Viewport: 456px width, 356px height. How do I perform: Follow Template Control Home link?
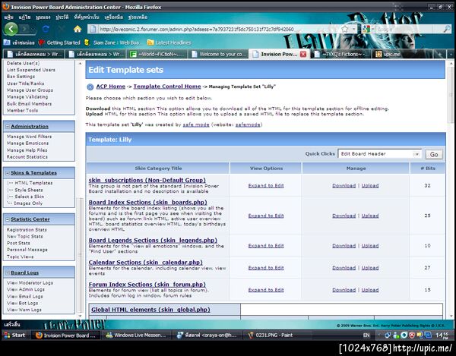tap(167, 87)
